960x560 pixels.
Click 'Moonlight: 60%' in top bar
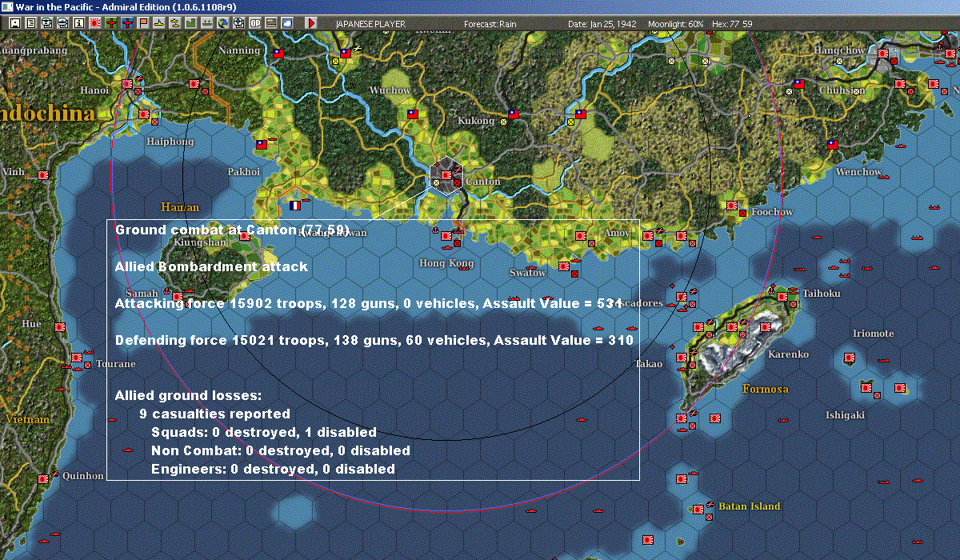point(676,24)
